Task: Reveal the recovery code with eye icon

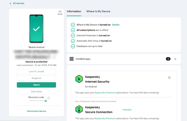Action: [46, 101]
